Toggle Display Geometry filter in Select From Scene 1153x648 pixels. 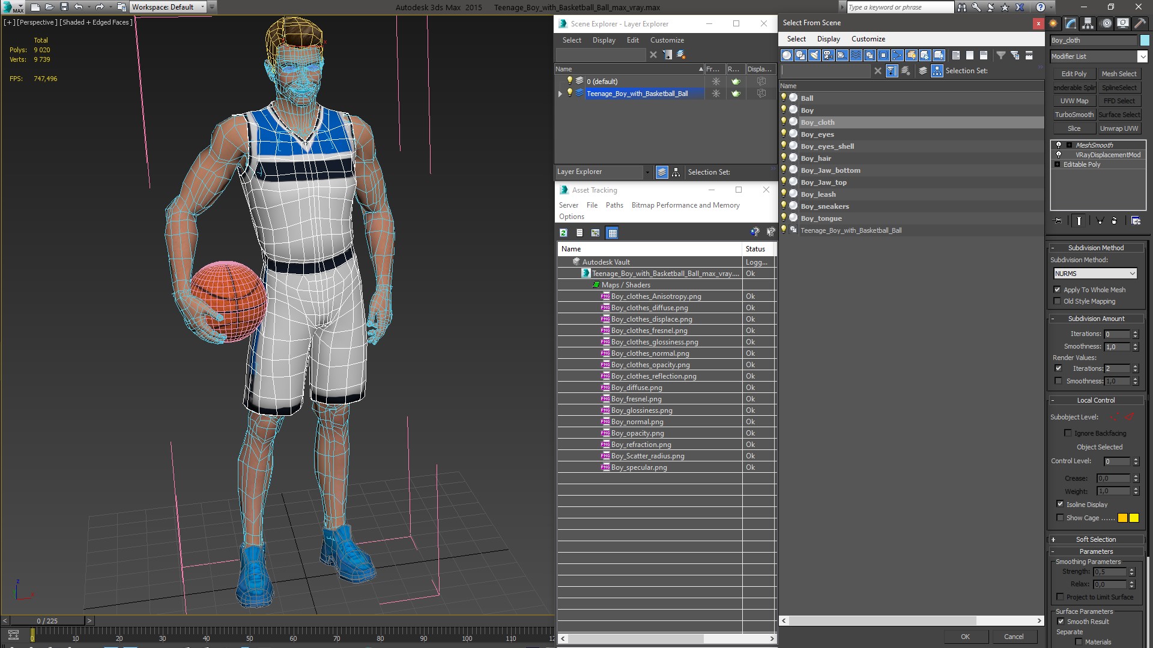point(787,55)
